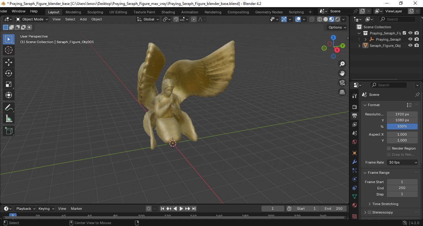
Task: Select the Select Box tool
Action: tap(9, 39)
